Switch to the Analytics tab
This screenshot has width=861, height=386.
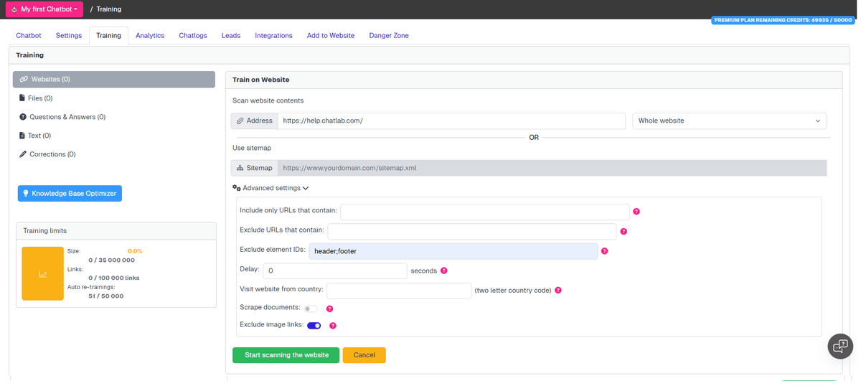pyautogui.click(x=150, y=35)
